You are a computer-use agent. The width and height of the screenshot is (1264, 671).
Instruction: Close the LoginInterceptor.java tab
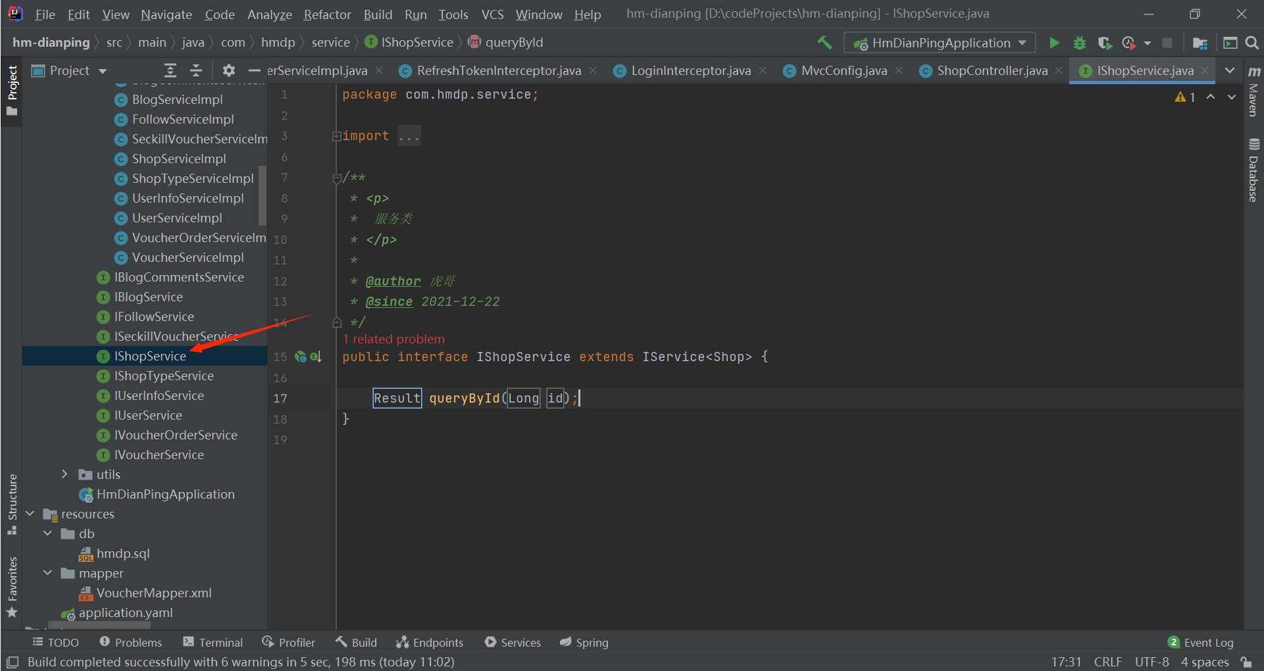tap(763, 70)
